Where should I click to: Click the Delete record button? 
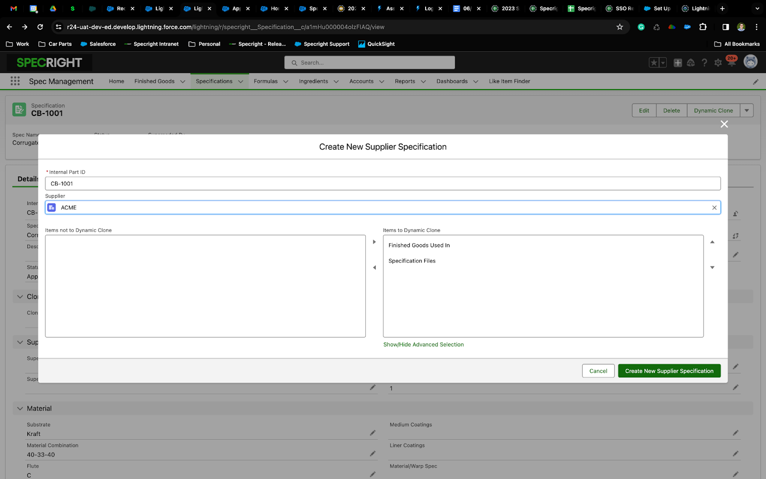click(x=672, y=111)
